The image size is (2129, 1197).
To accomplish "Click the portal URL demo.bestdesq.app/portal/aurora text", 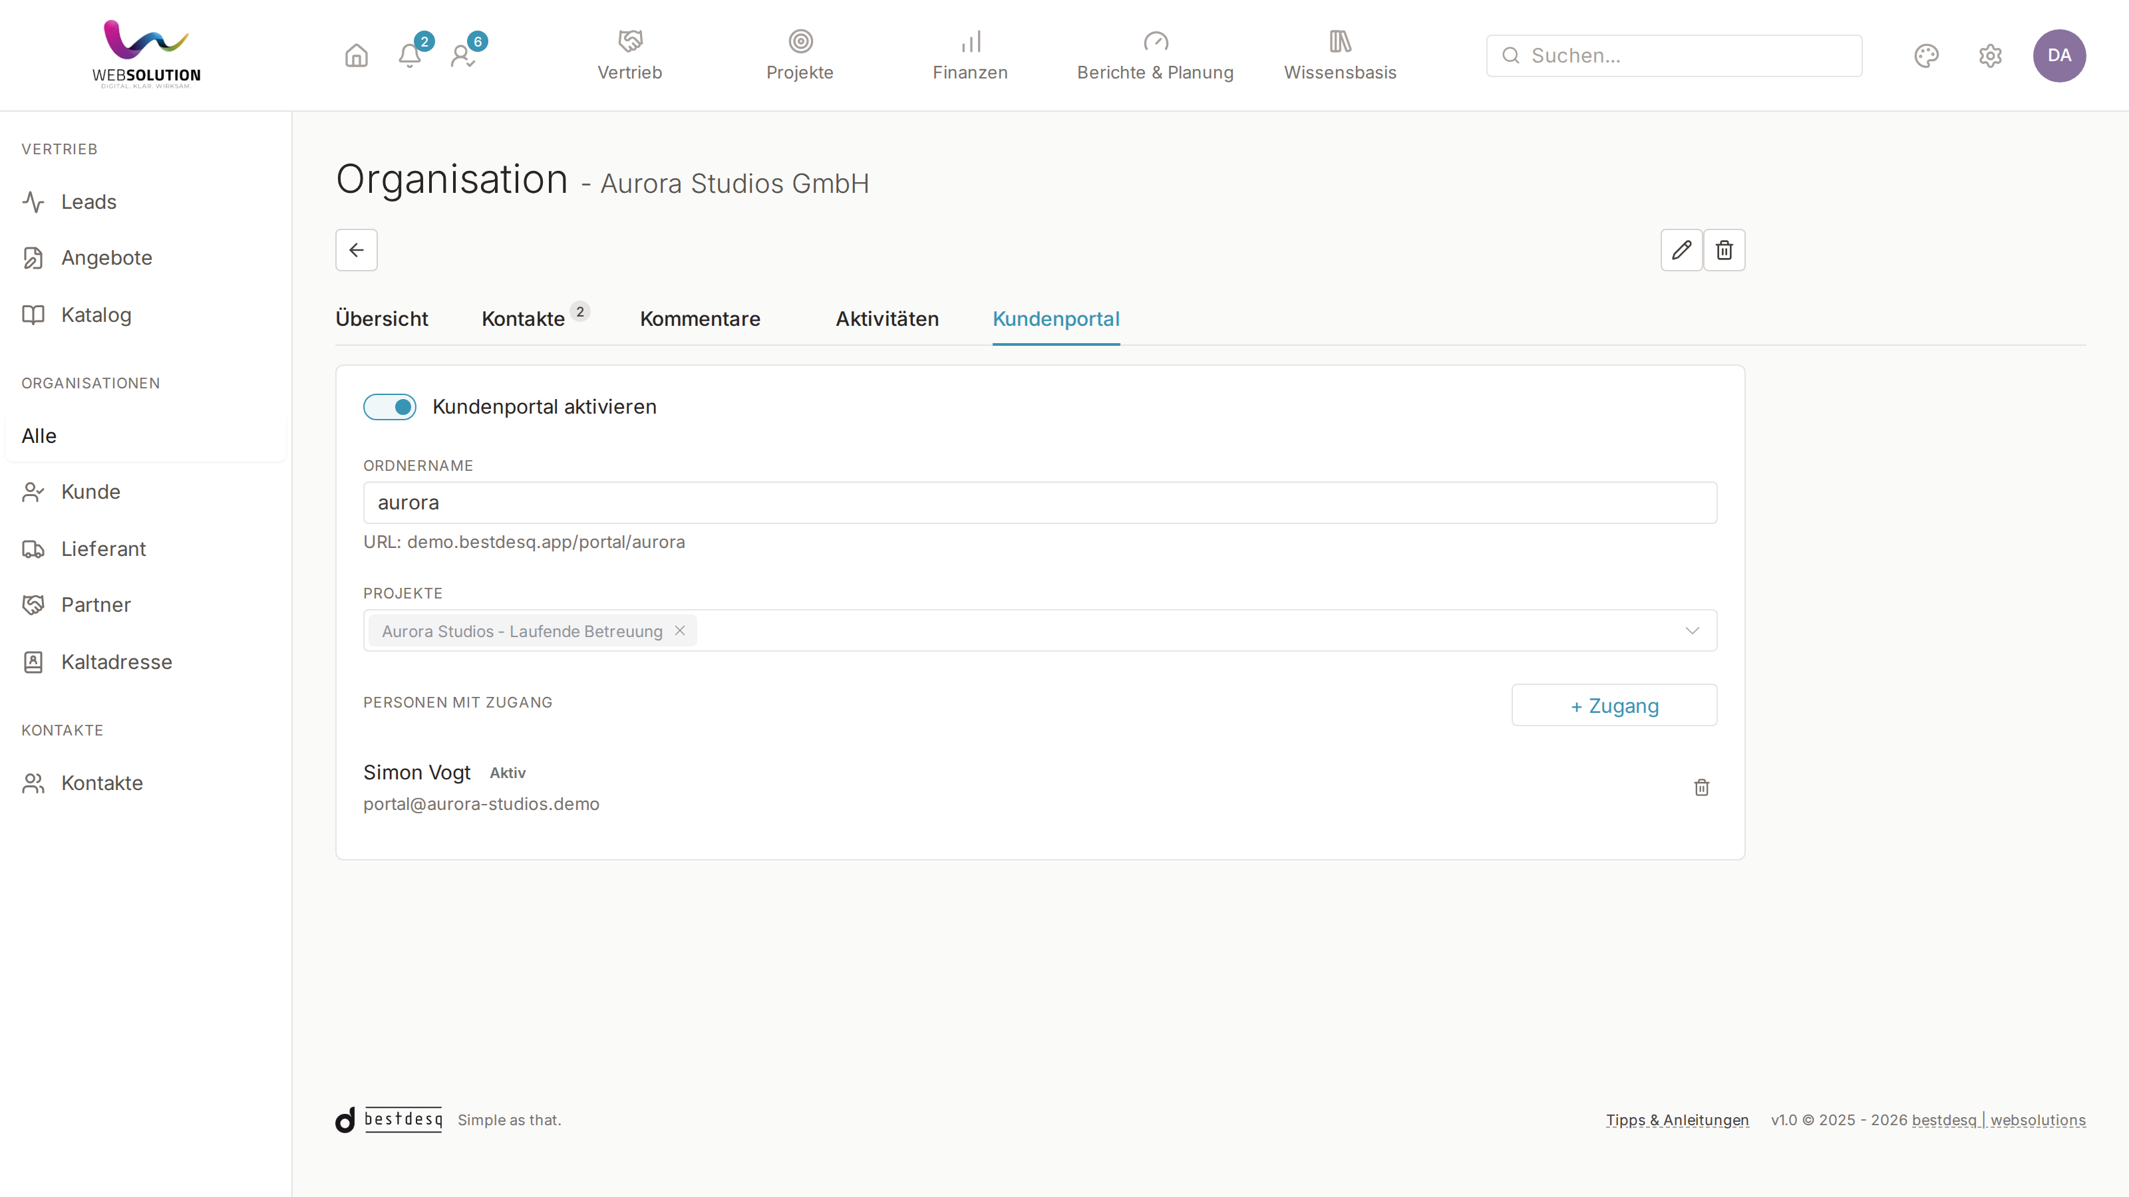I will 546,542.
